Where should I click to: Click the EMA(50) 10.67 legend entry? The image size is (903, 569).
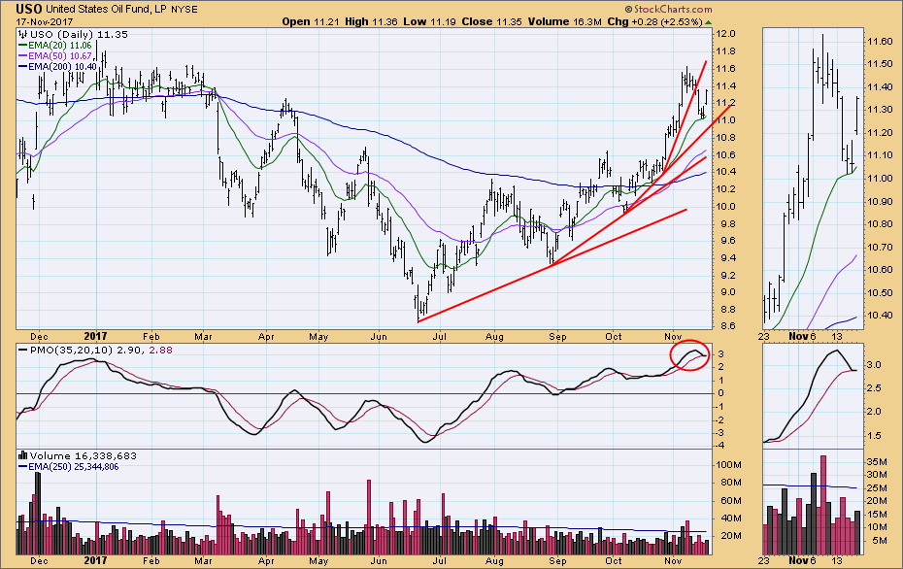point(54,56)
